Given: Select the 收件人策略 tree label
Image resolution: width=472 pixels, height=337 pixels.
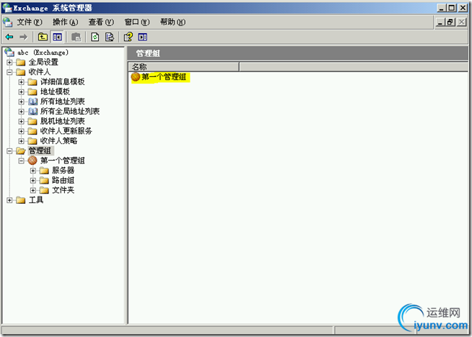Looking at the screenshot, I should tap(58, 141).
